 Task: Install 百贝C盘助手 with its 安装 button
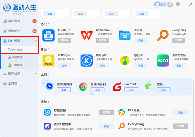[107, 126]
